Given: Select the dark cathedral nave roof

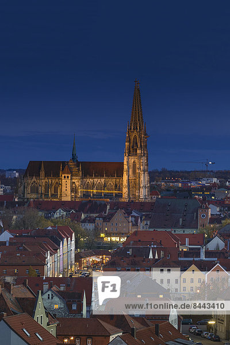Looking at the screenshot, I should tap(75, 168).
